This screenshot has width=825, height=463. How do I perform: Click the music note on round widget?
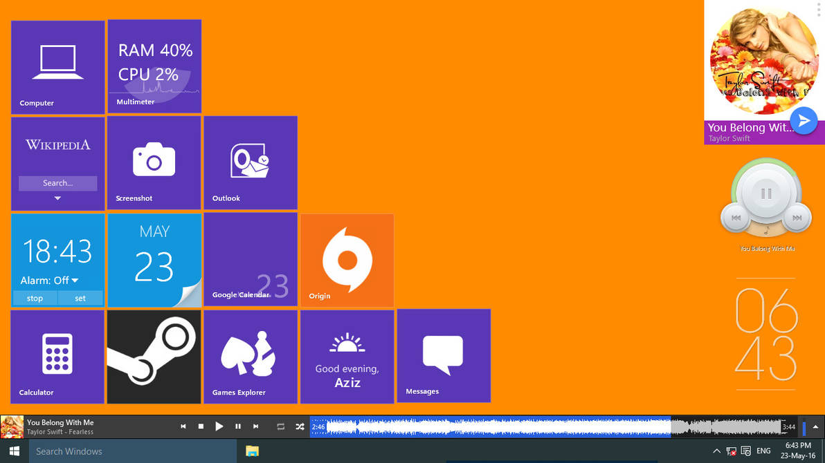767,230
